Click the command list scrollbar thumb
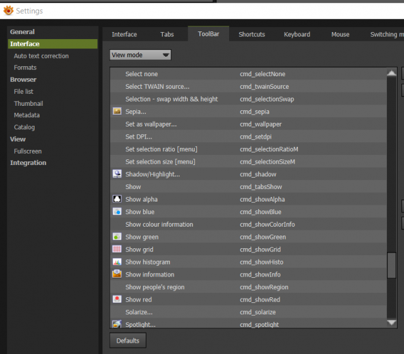Image resolution: width=404 pixels, height=354 pixels. [391, 265]
